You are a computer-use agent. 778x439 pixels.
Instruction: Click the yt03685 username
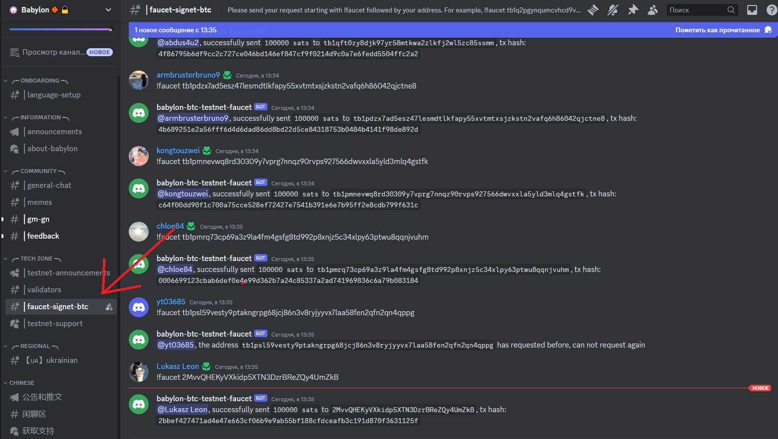pyautogui.click(x=171, y=302)
